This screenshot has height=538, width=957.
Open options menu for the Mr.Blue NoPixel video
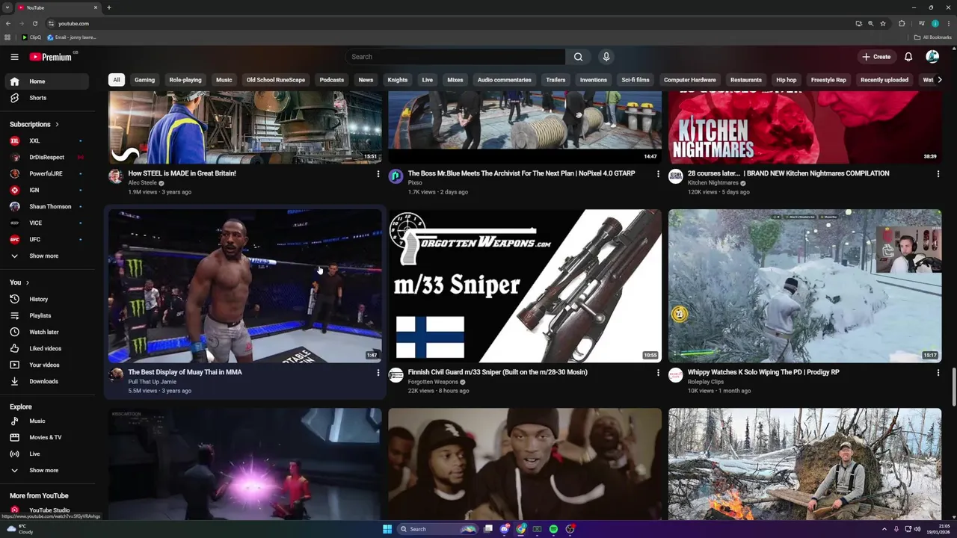pos(658,173)
